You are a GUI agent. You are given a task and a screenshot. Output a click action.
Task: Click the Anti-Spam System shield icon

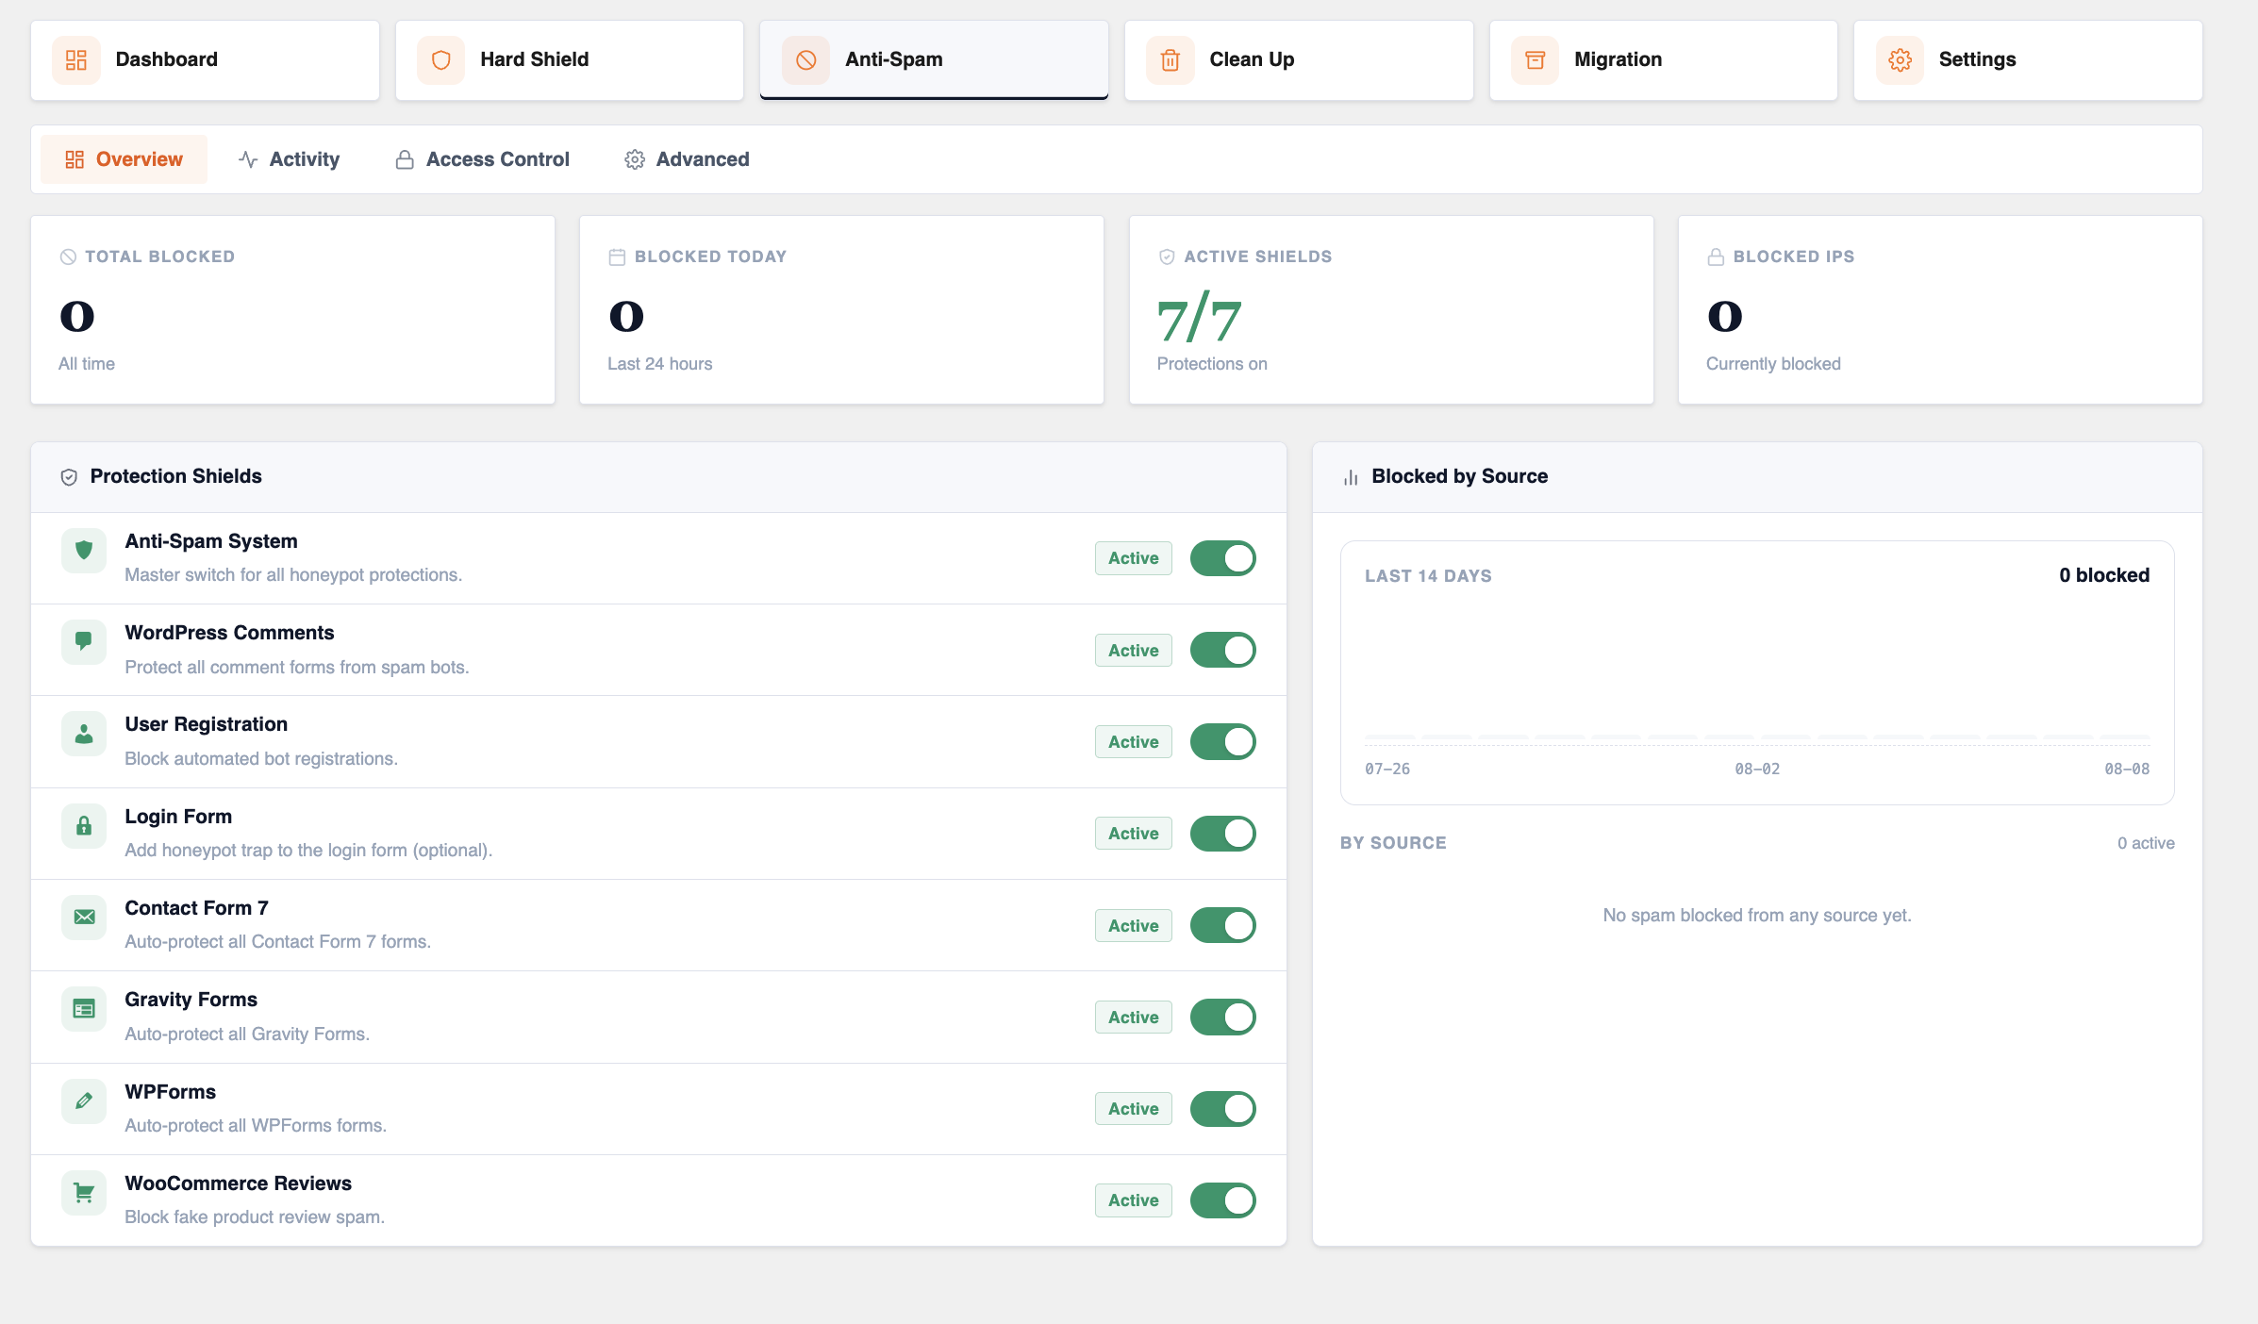tap(84, 551)
